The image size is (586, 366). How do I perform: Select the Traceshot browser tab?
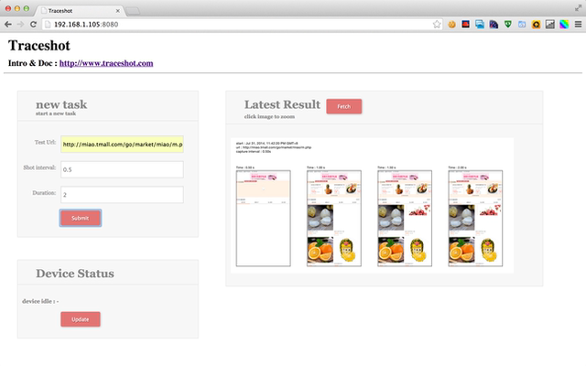[x=80, y=11]
